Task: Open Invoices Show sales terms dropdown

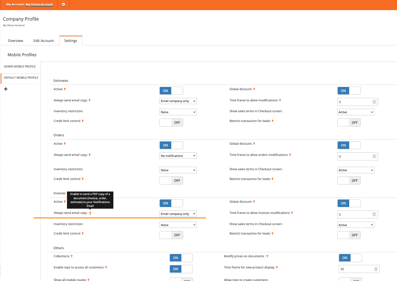Action: click(x=355, y=225)
